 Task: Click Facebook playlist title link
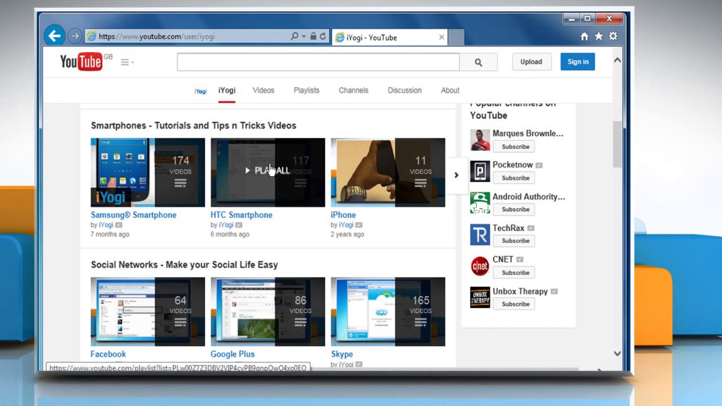click(x=108, y=354)
